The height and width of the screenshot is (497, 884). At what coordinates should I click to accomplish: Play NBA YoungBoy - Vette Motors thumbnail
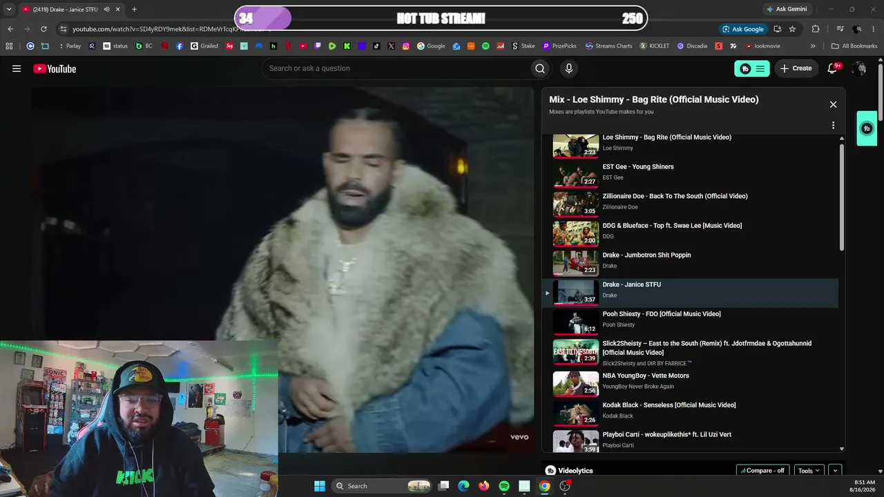click(576, 384)
